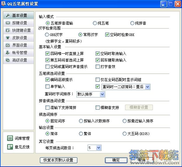Viewport: 182px width, 167px height.
Task: Enable 模糊音支持 checkbox
Action: point(97,107)
